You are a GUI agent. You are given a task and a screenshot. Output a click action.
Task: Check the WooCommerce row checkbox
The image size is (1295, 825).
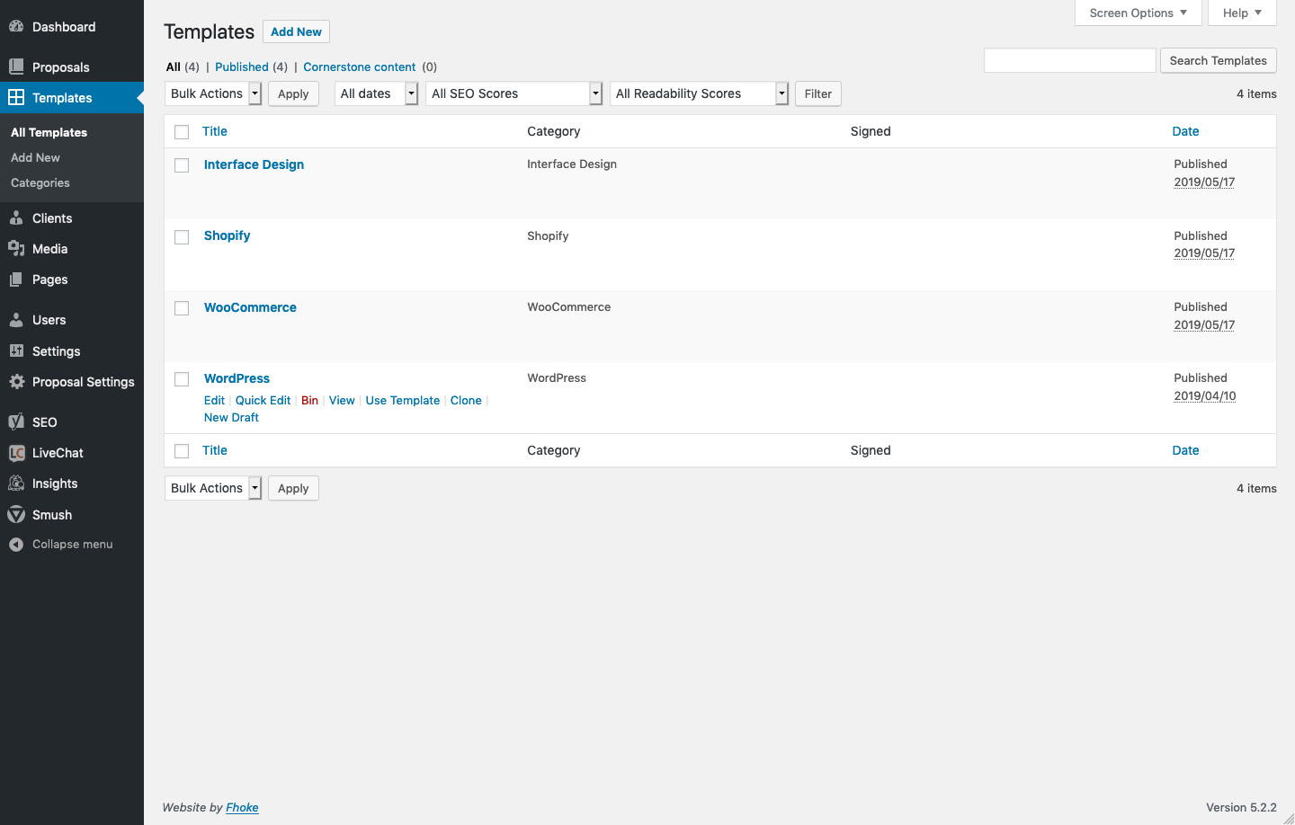[182, 308]
